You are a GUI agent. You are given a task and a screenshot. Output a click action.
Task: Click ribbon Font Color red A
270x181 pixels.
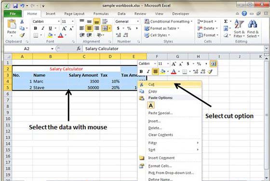pos(61,35)
